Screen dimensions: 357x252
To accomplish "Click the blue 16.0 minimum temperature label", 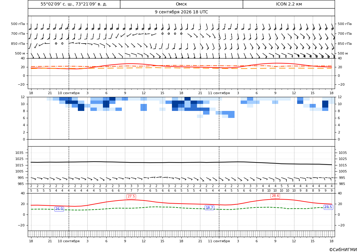I will (59, 209).
